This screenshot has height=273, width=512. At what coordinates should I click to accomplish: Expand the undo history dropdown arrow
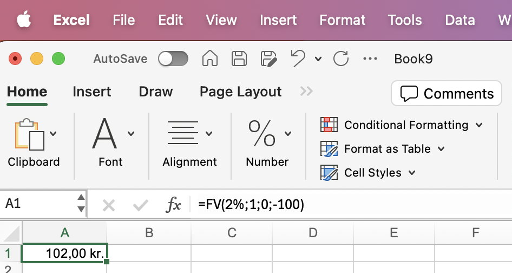318,59
